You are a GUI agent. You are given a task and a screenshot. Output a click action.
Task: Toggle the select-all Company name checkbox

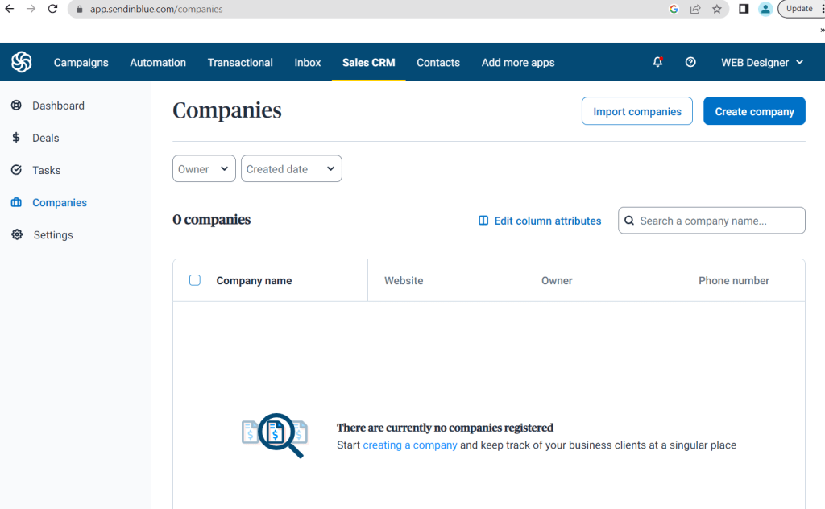click(x=195, y=280)
